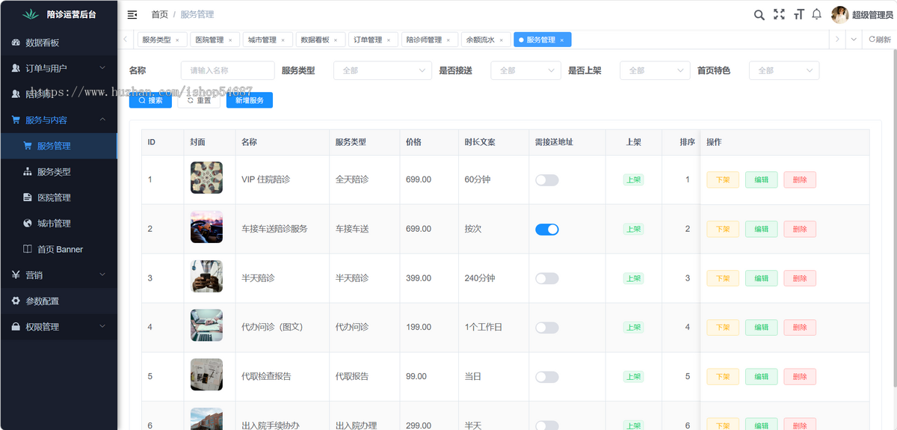This screenshot has height=430, width=897.
Task: Select 服务管理 in sidebar
Action: coord(58,146)
